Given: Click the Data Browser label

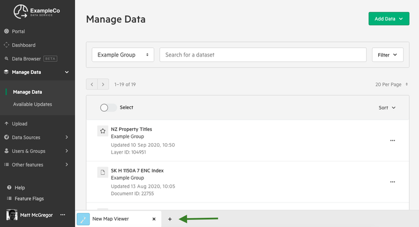Looking at the screenshot, I should pos(26,59).
